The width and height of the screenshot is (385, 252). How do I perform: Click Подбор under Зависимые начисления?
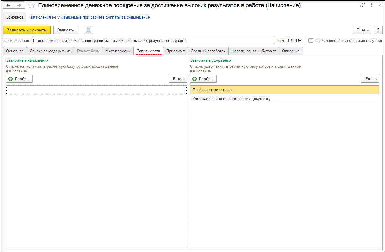coord(19,79)
